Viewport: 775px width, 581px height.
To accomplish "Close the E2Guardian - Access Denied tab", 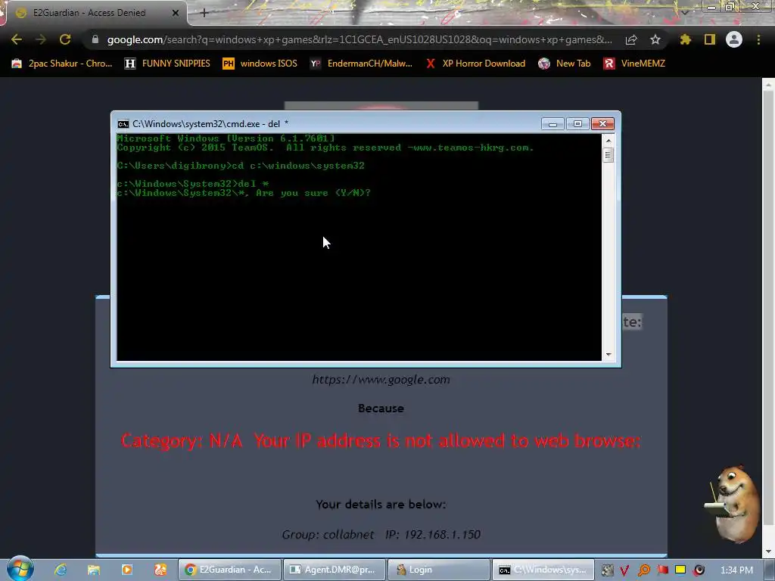I will [x=176, y=13].
